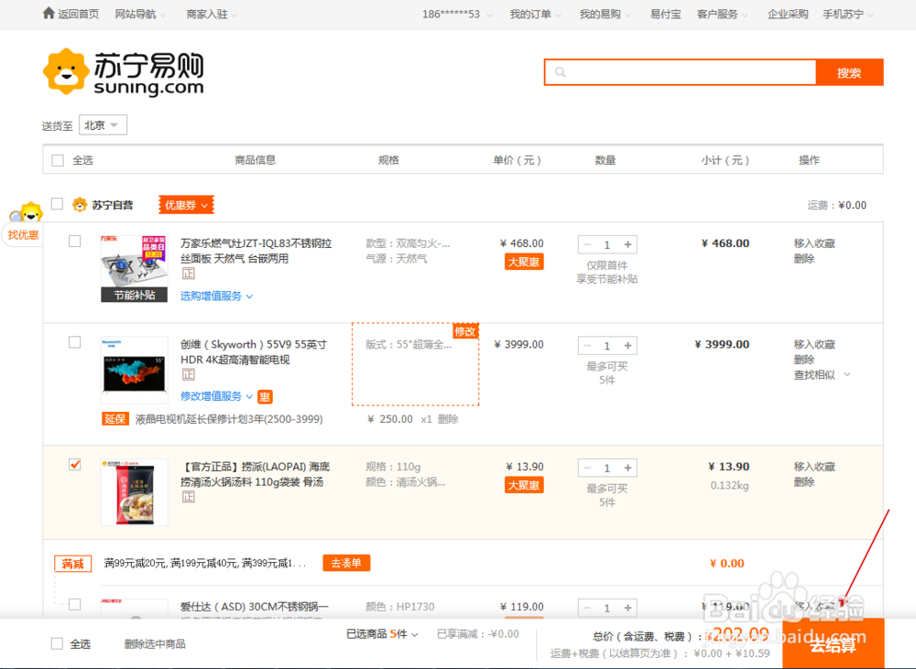The width and height of the screenshot is (916, 669).
Task: Tick the 苏宁自营 store checkbox
Action: (x=57, y=204)
